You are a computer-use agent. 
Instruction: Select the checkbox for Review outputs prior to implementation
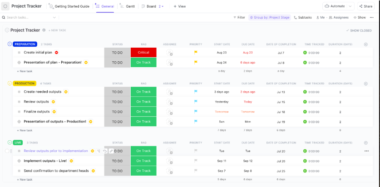pyautogui.click(x=7, y=151)
